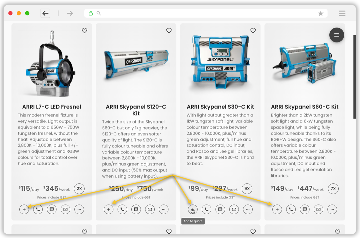
Task: Call about ARRI L7-C LED Fresnel
Action: (38, 209)
